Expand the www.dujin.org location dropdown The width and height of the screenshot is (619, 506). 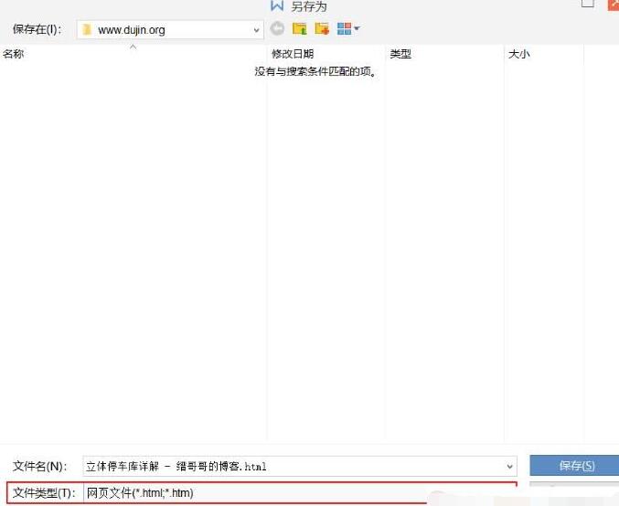(x=256, y=30)
